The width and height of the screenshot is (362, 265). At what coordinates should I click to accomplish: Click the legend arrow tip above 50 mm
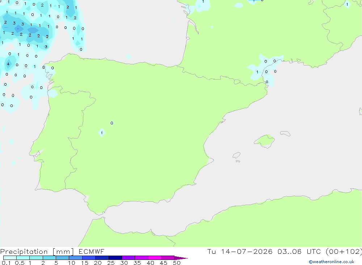181,258
